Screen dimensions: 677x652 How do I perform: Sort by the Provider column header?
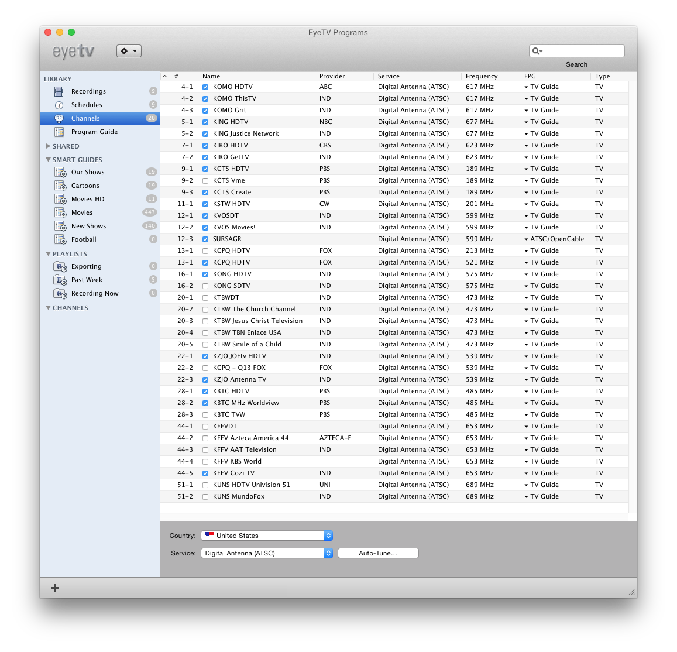click(x=344, y=76)
